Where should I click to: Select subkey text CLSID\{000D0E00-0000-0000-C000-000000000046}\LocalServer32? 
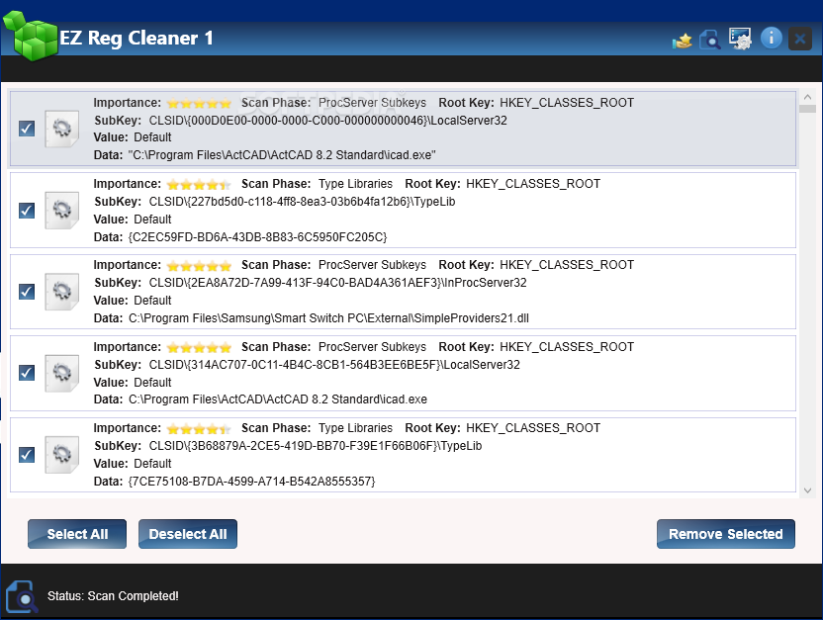point(328,121)
